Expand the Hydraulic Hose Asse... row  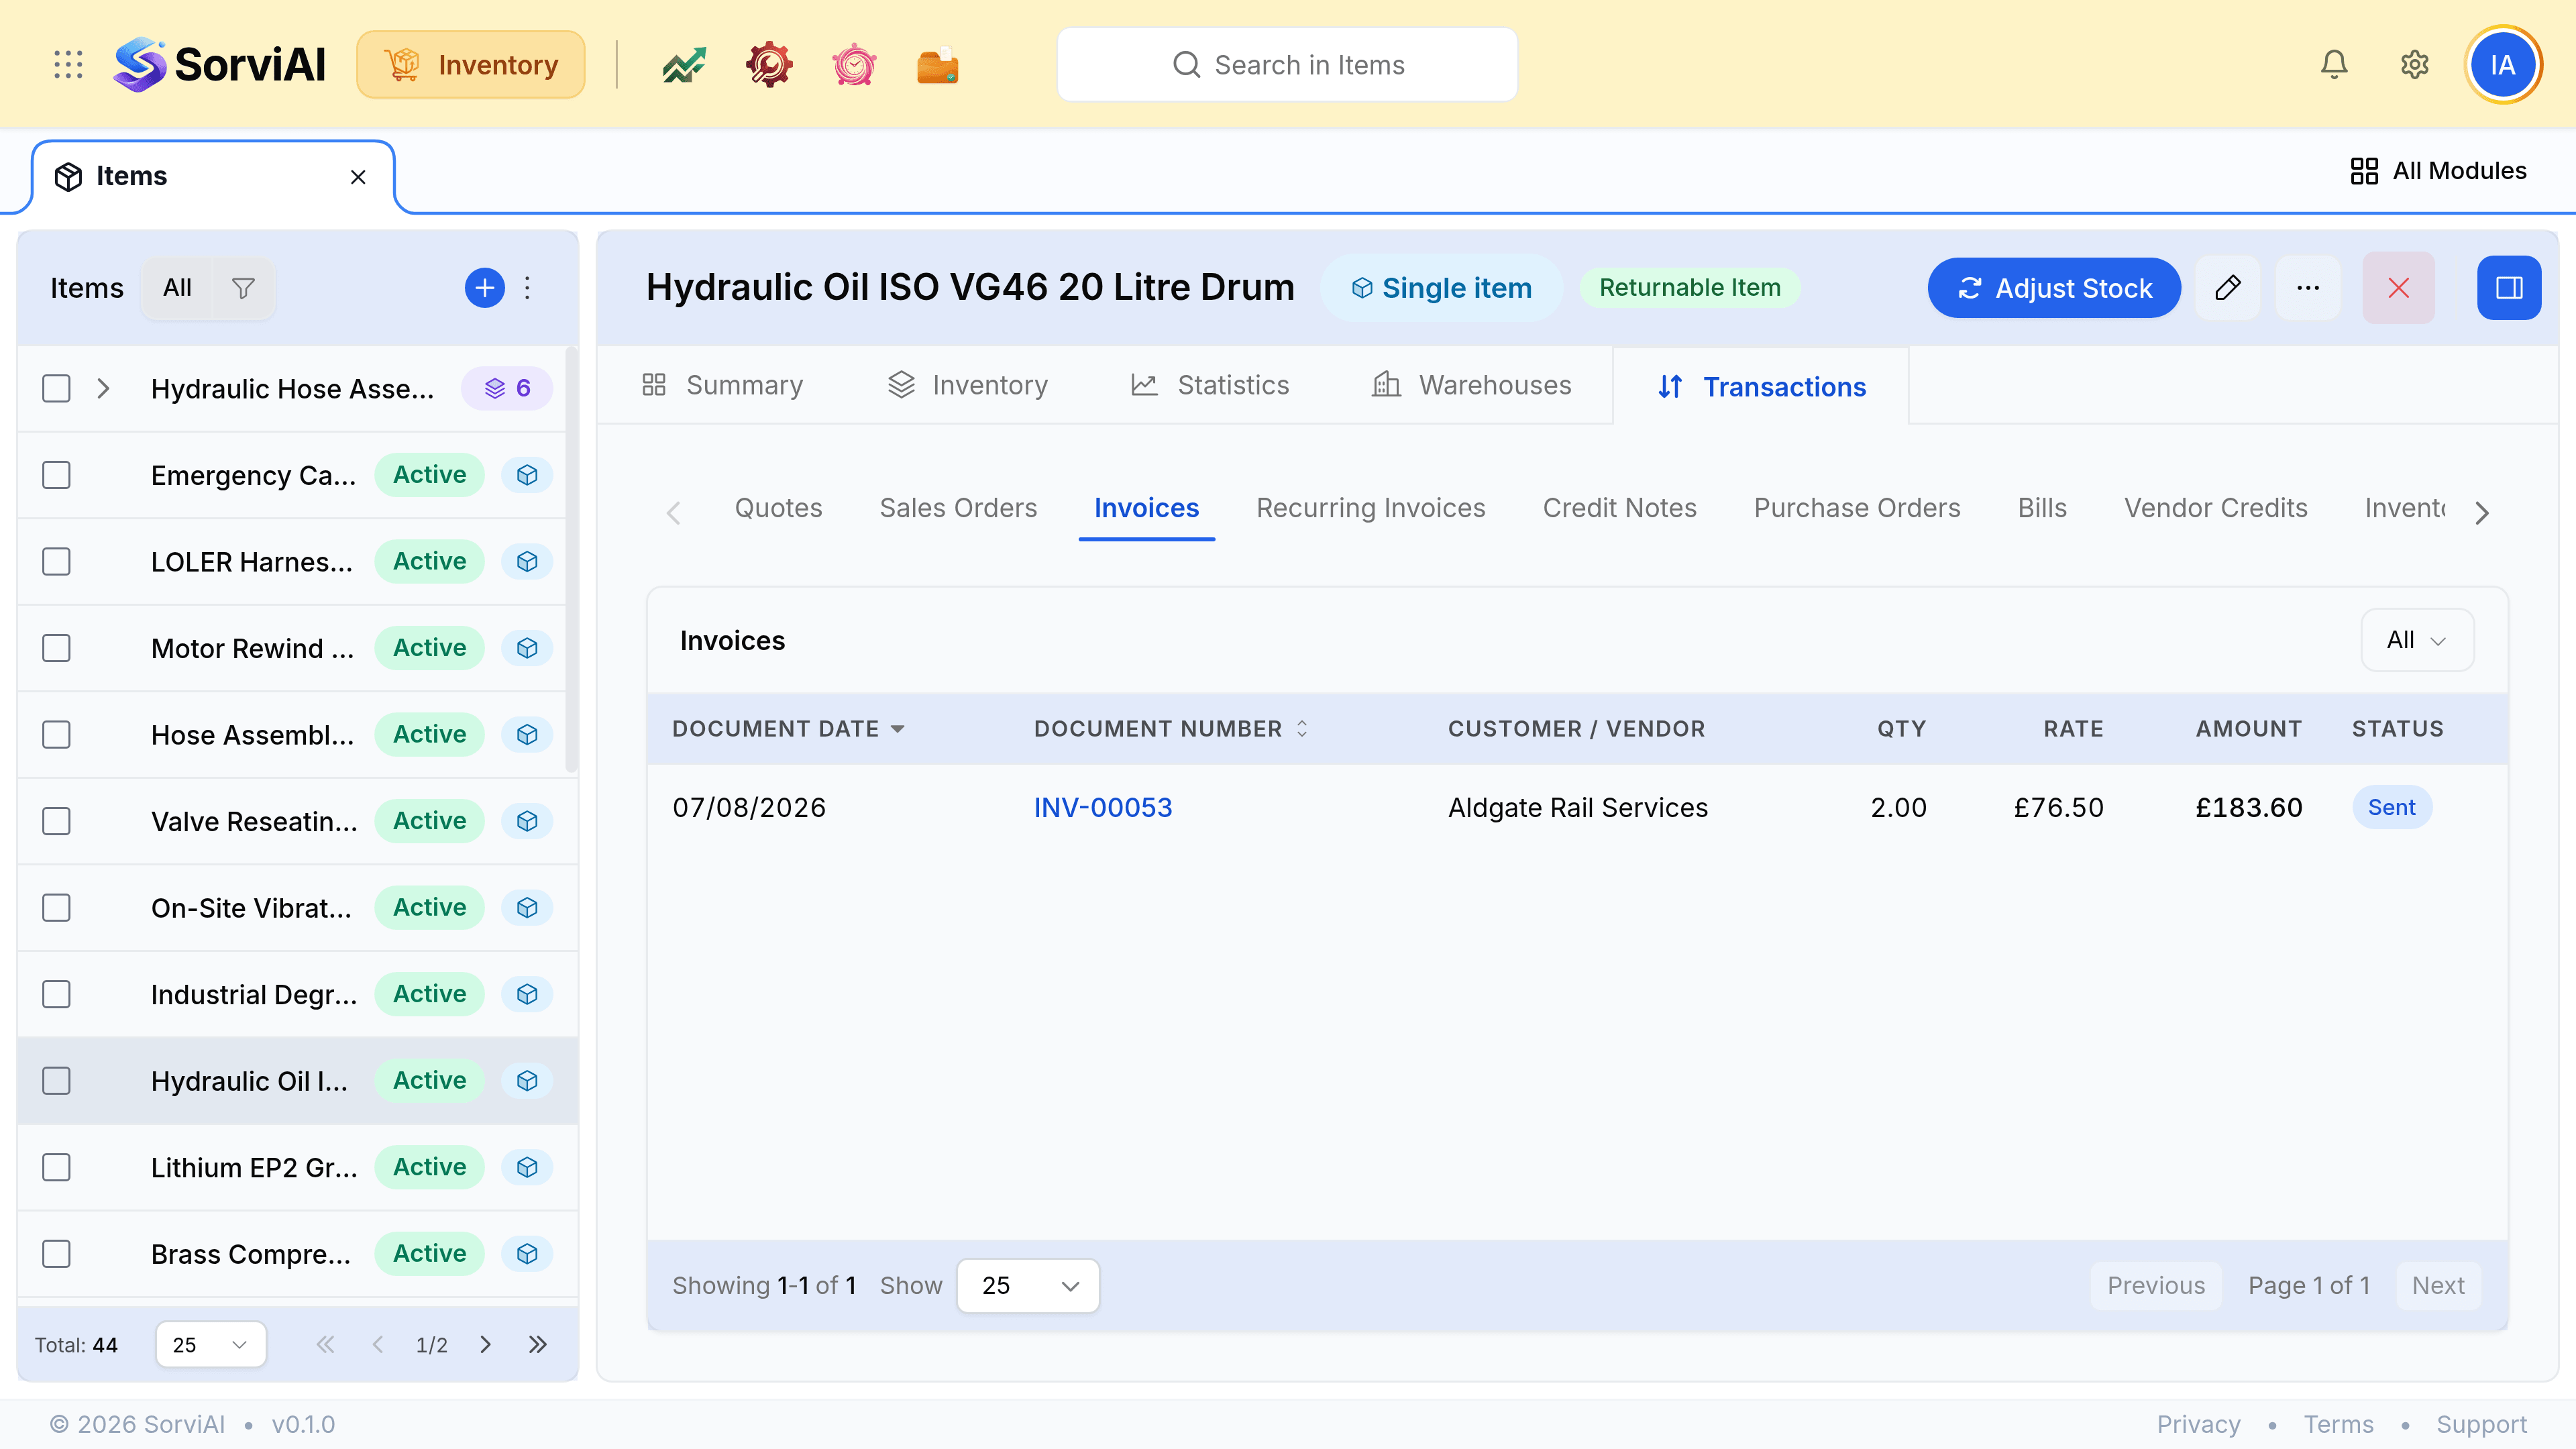click(x=103, y=388)
